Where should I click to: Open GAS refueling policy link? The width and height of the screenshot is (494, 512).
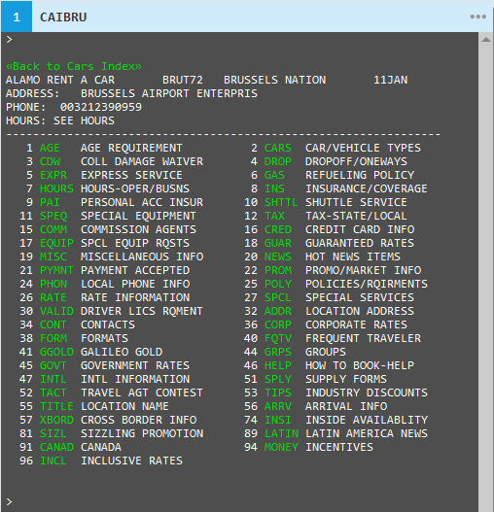tap(274, 175)
